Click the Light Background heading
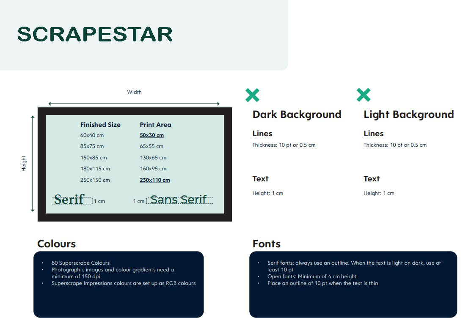This screenshot has height=334, width=474. click(x=408, y=115)
